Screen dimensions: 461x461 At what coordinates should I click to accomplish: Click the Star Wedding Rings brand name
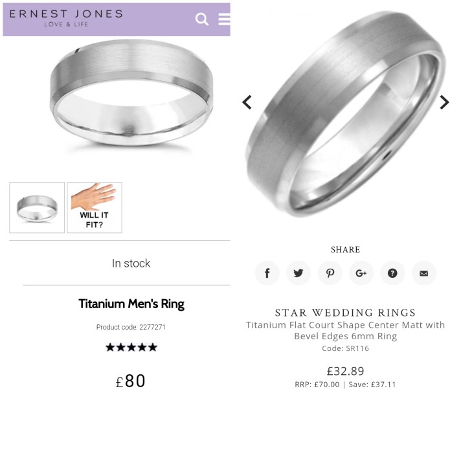[x=346, y=313]
